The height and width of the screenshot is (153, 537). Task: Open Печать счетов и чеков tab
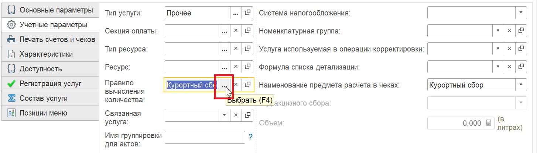point(50,40)
